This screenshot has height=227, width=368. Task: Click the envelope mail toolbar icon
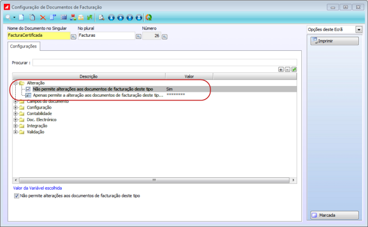tap(81, 17)
